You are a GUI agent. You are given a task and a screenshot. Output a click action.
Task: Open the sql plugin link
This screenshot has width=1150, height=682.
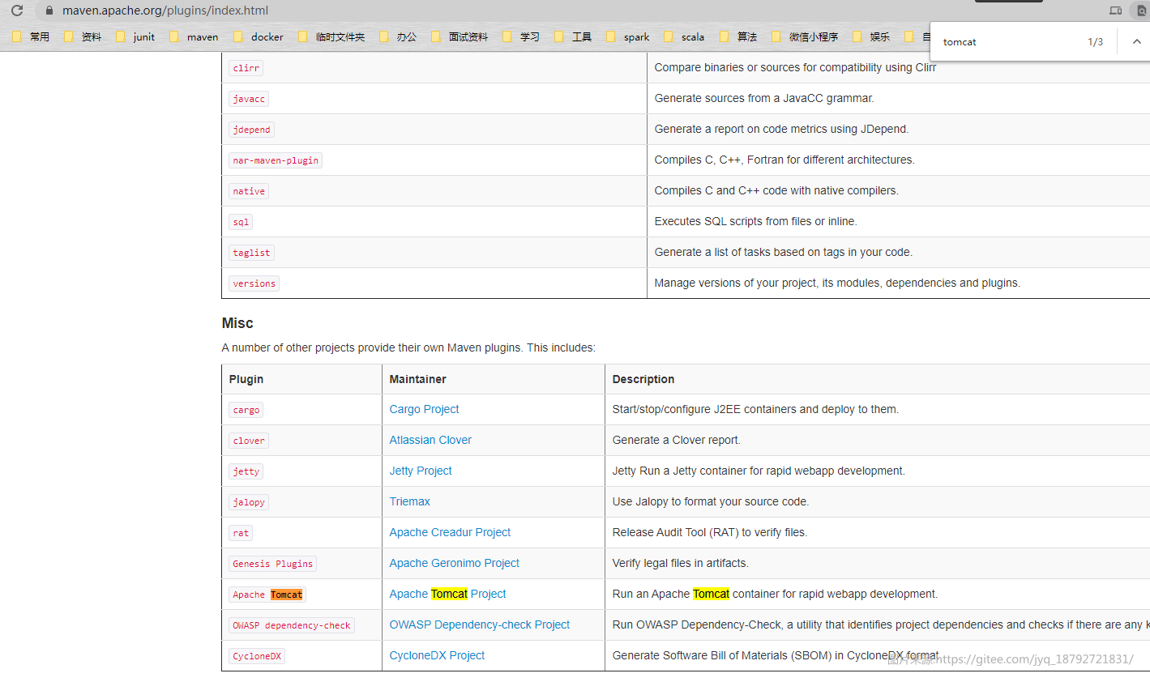[241, 222]
